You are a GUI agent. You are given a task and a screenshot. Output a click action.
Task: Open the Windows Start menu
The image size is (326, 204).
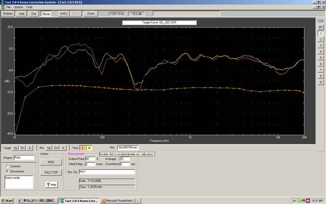(7, 200)
